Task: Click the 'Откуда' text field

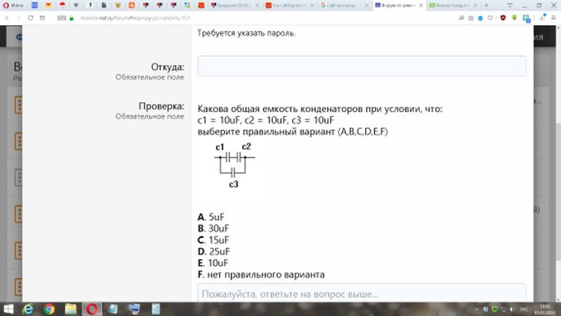Action: (x=362, y=66)
